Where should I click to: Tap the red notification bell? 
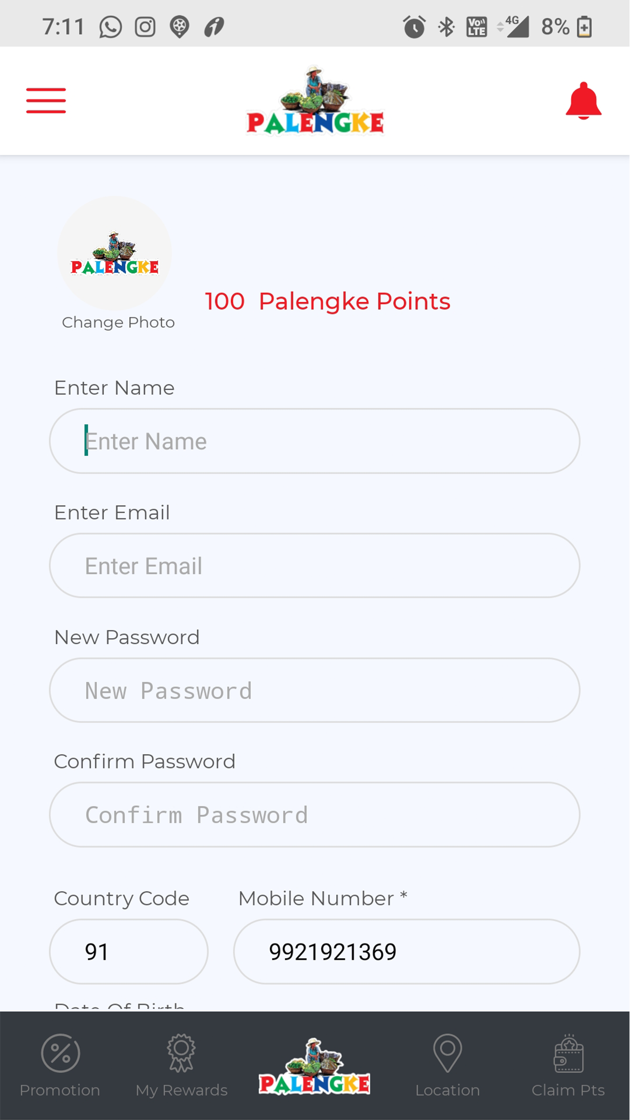pos(583,101)
